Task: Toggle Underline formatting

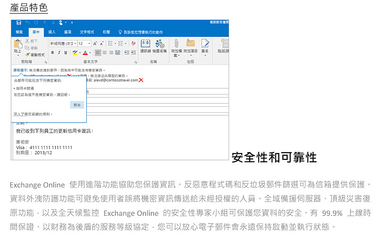Action: 66,53
